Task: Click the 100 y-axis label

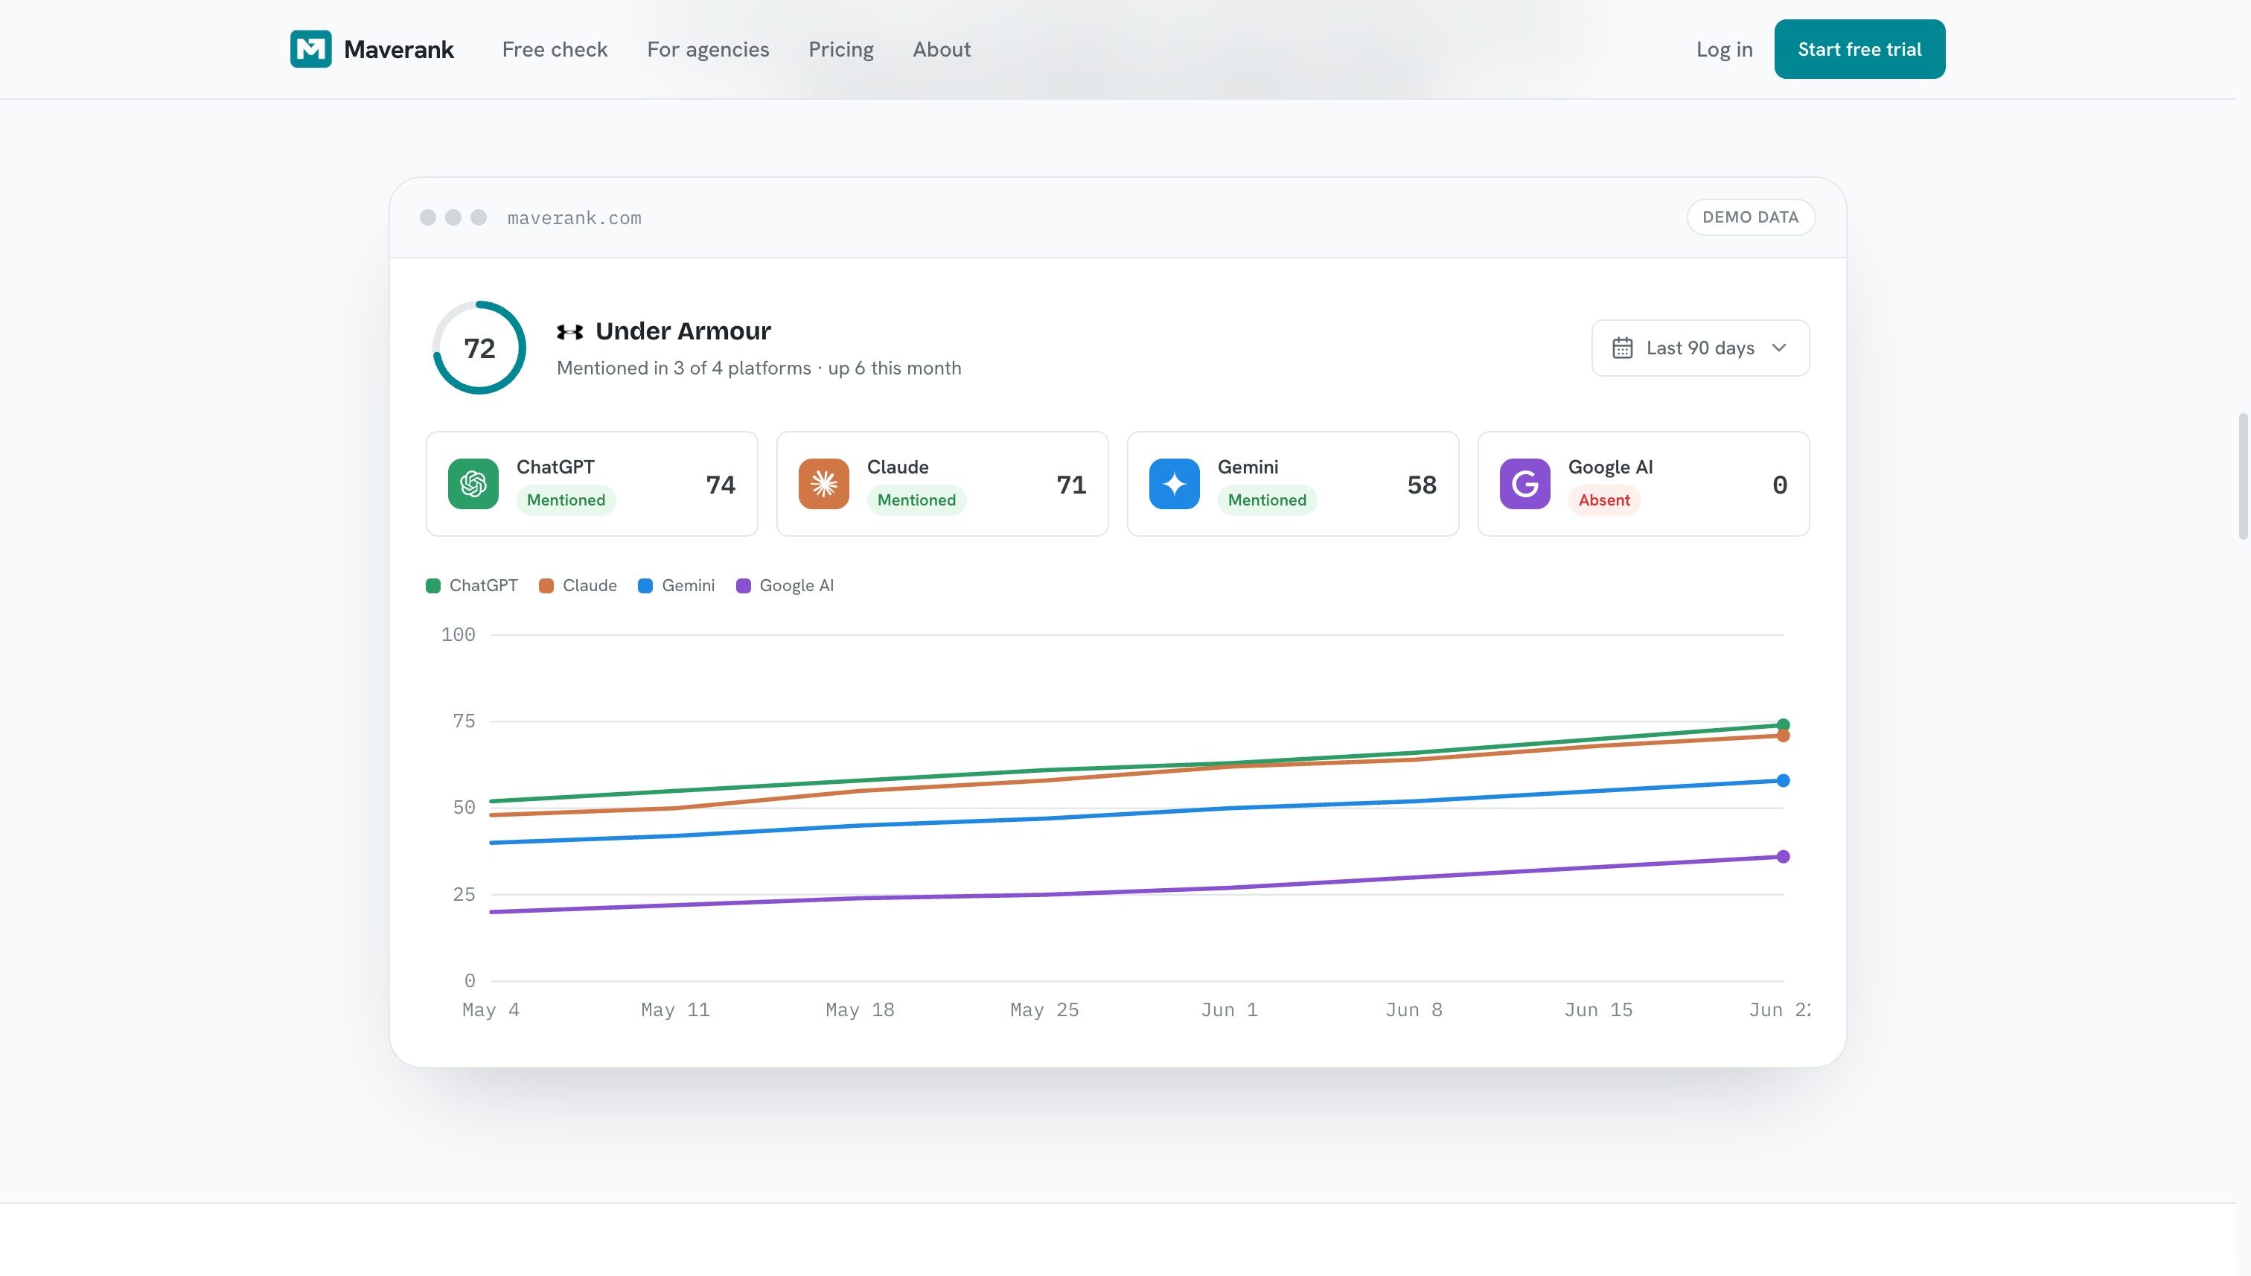Action: coord(459,634)
